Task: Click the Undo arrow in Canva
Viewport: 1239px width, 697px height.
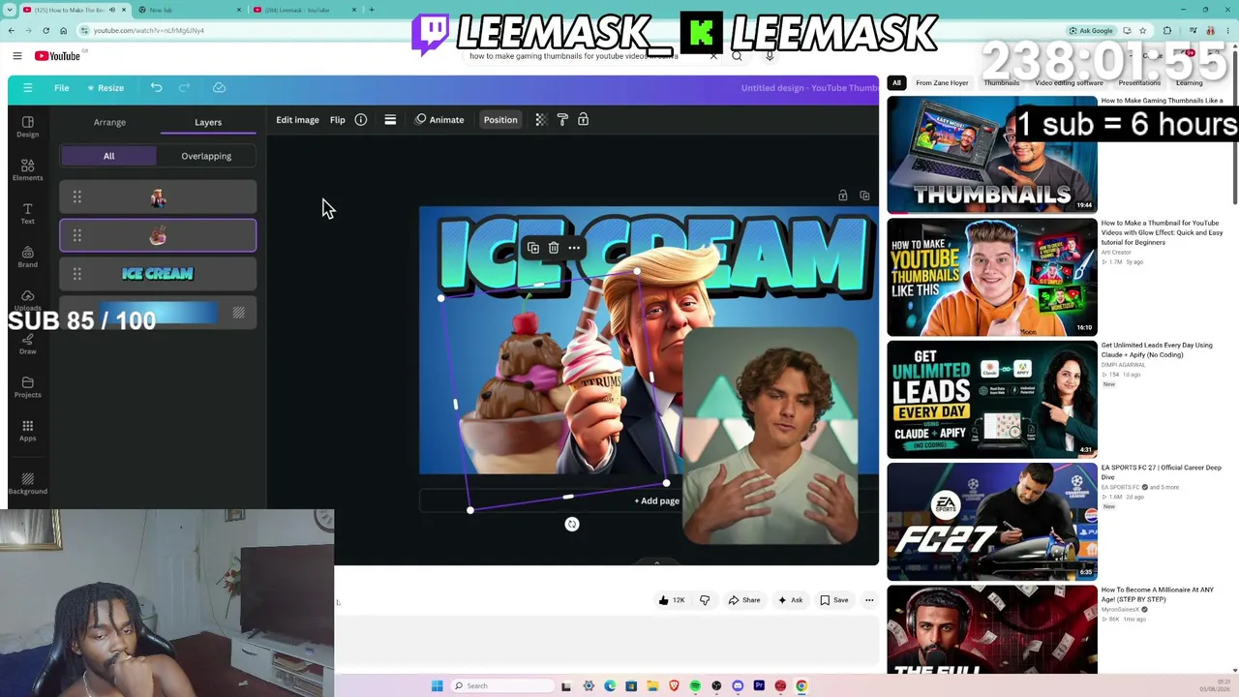Action: 156,88
